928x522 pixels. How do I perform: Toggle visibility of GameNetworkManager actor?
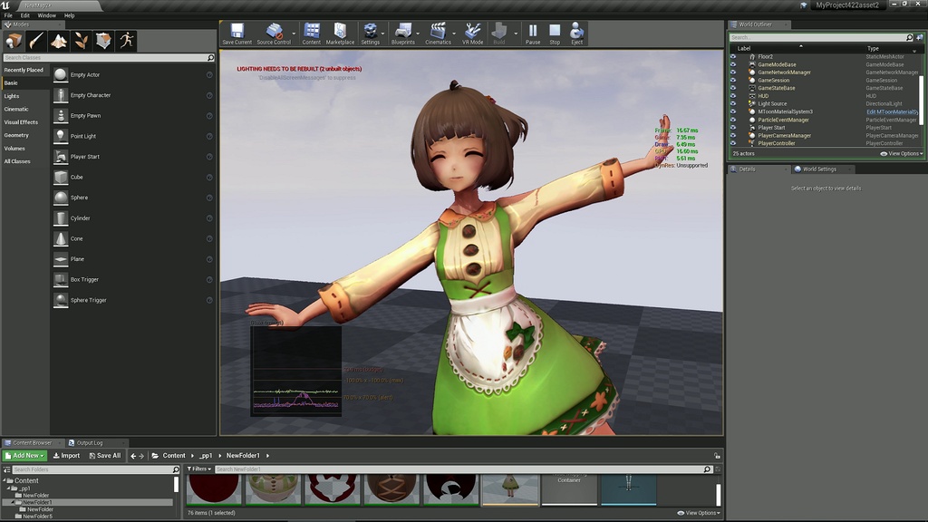tap(733, 72)
